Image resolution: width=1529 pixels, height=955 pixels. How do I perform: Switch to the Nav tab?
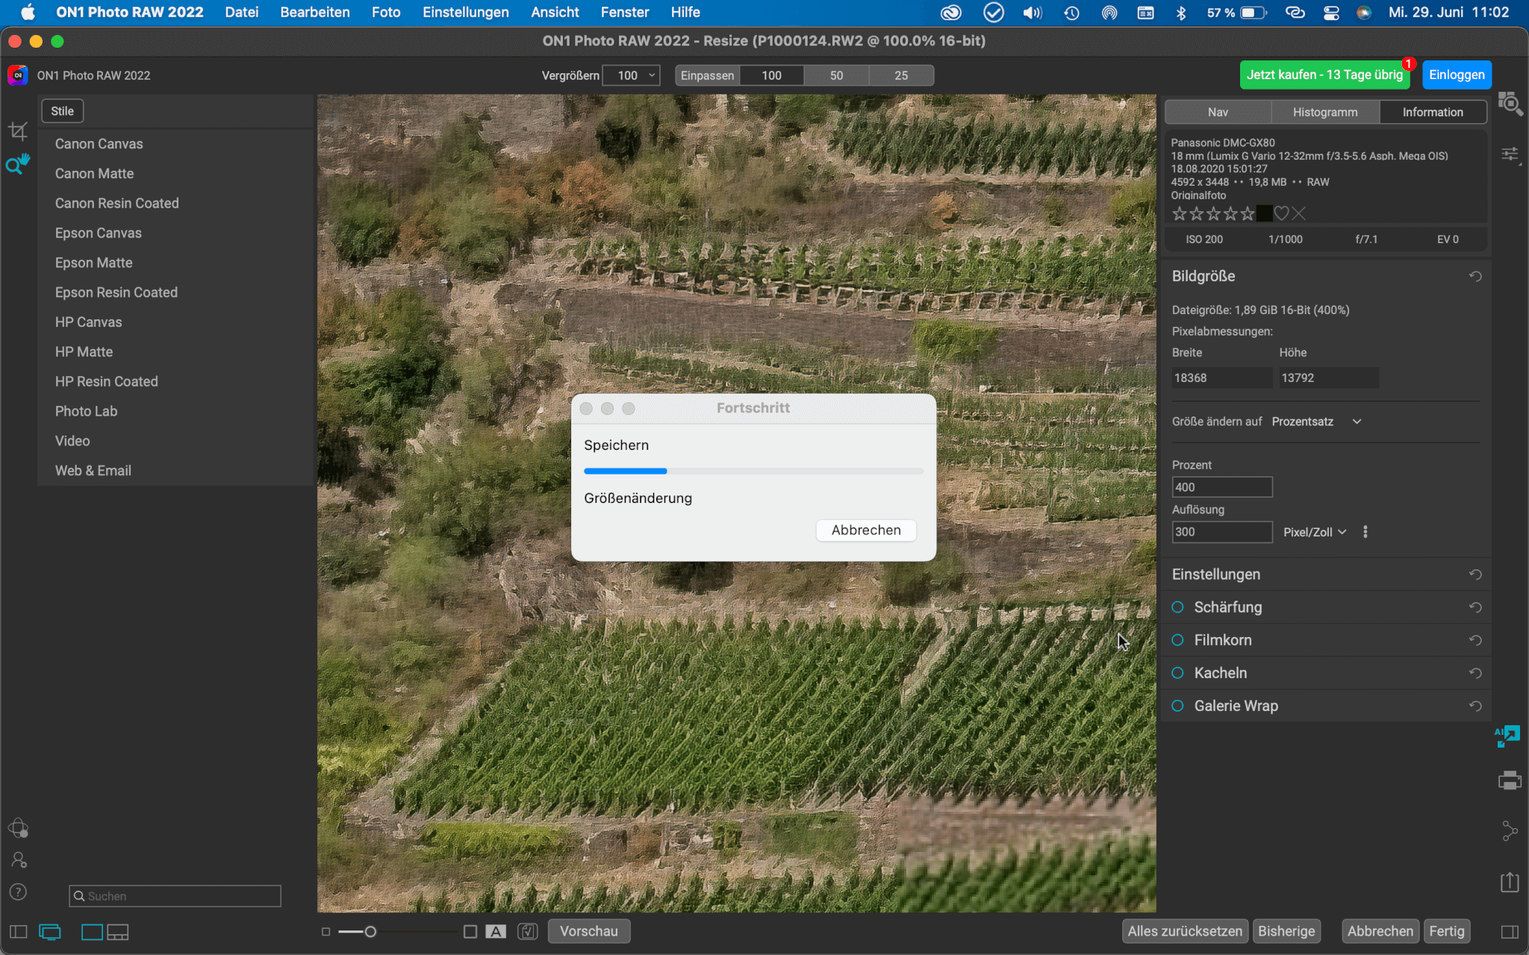click(1218, 112)
